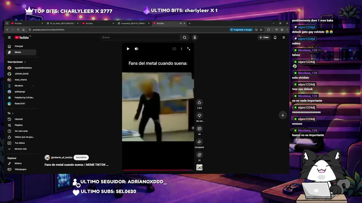Open Música under Explorar

click(21, 164)
